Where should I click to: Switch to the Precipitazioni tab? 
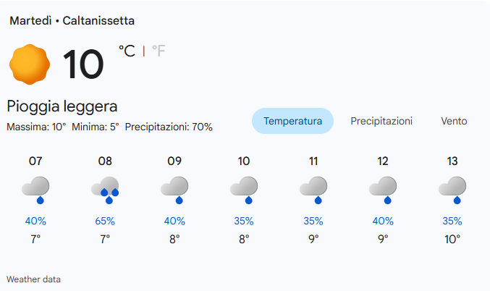[x=381, y=121]
